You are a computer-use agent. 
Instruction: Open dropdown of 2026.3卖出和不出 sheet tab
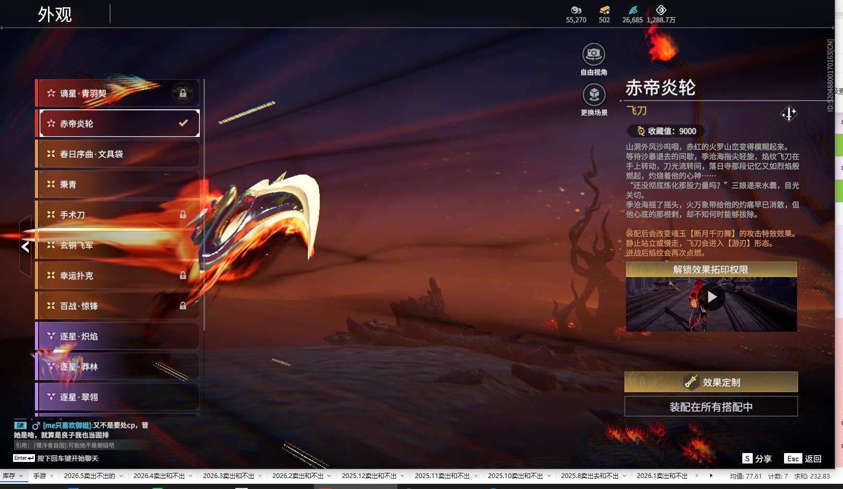pos(260,476)
